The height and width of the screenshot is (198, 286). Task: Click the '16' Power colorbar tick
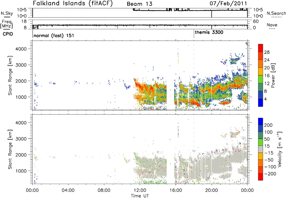click(x=267, y=75)
